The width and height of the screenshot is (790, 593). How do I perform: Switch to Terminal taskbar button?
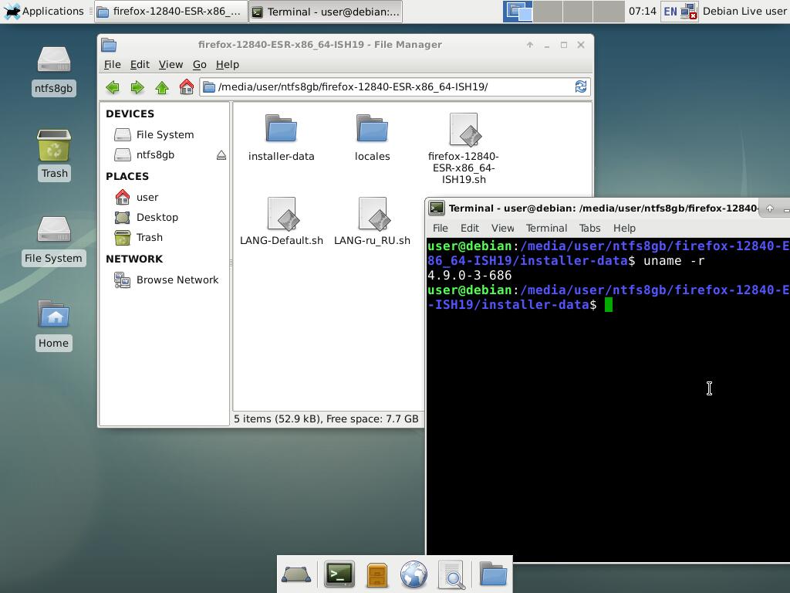coord(326,11)
